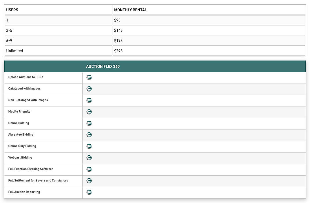This screenshot has width=310, height=203.
Task: Click the Mobile Friendly feature icon
Action: coord(89,112)
